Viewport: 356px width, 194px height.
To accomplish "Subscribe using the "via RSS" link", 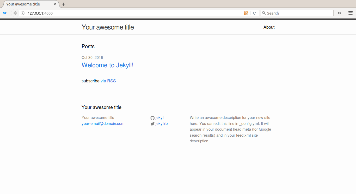I will click(x=108, y=81).
